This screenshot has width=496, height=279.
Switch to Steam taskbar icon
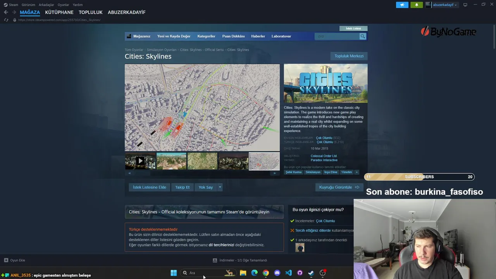coord(311,273)
